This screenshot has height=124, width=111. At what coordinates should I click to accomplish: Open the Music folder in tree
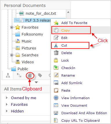(x=27, y=41)
